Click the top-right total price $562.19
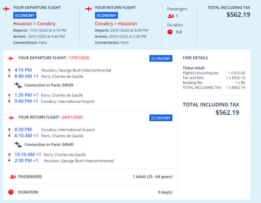This screenshot has width=261, height=203. click(x=238, y=15)
